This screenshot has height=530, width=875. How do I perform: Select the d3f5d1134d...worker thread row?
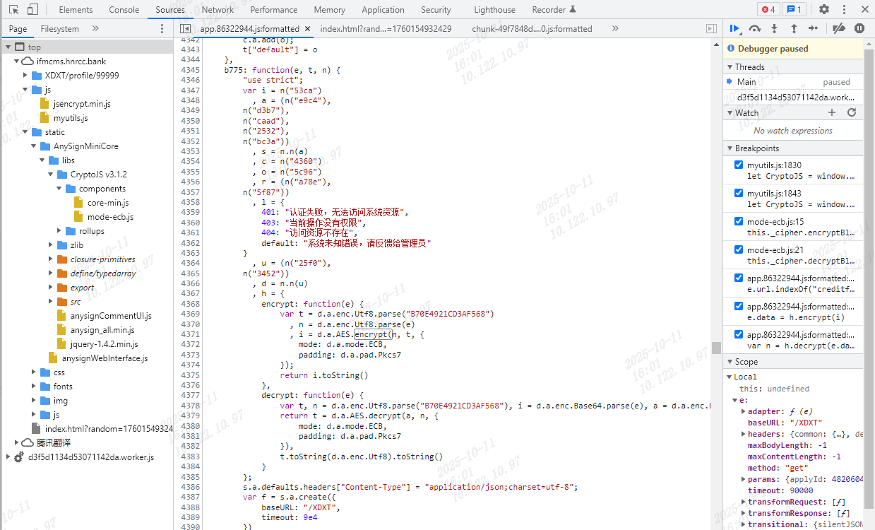click(793, 98)
